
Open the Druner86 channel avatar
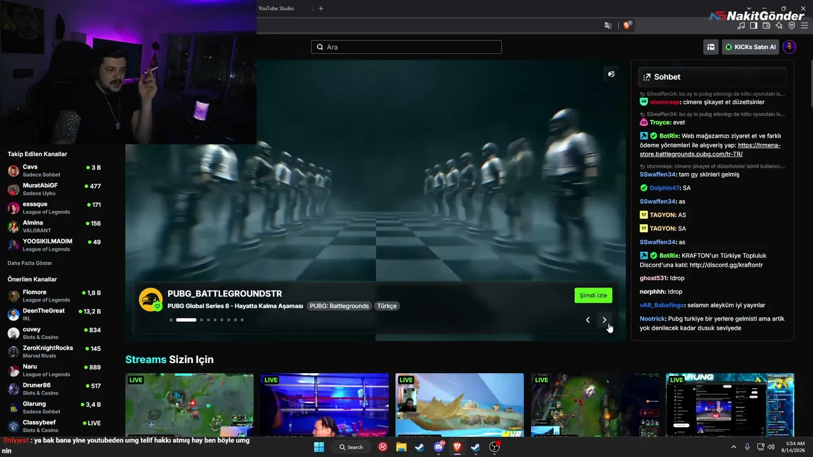point(13,388)
